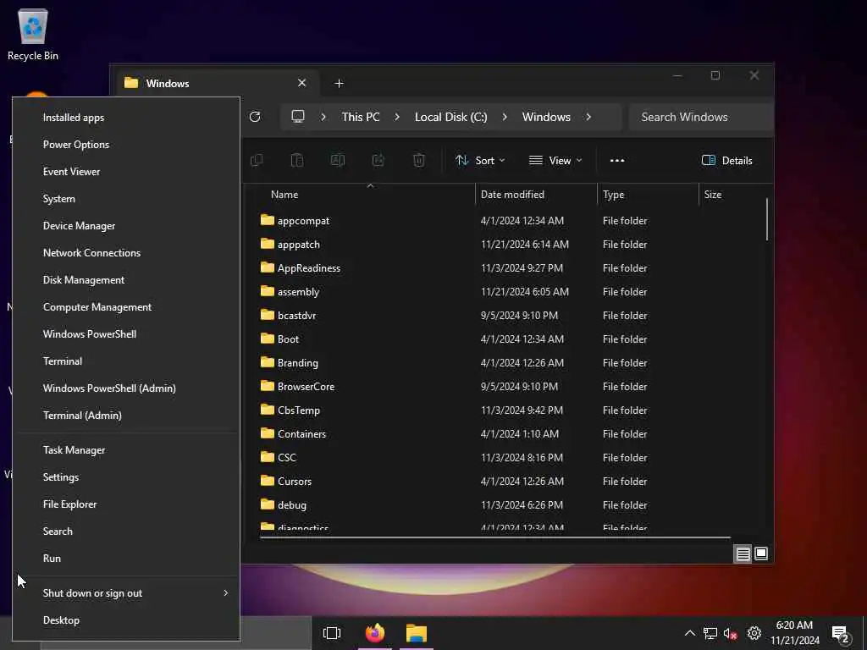Toggle the Details pane

click(x=726, y=160)
